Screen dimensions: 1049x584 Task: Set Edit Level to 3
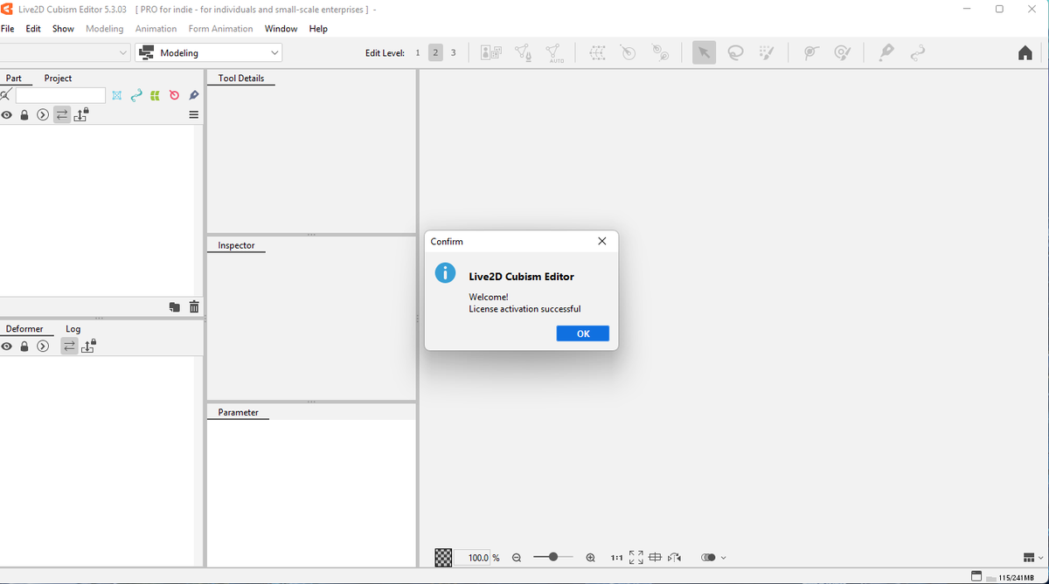point(453,53)
